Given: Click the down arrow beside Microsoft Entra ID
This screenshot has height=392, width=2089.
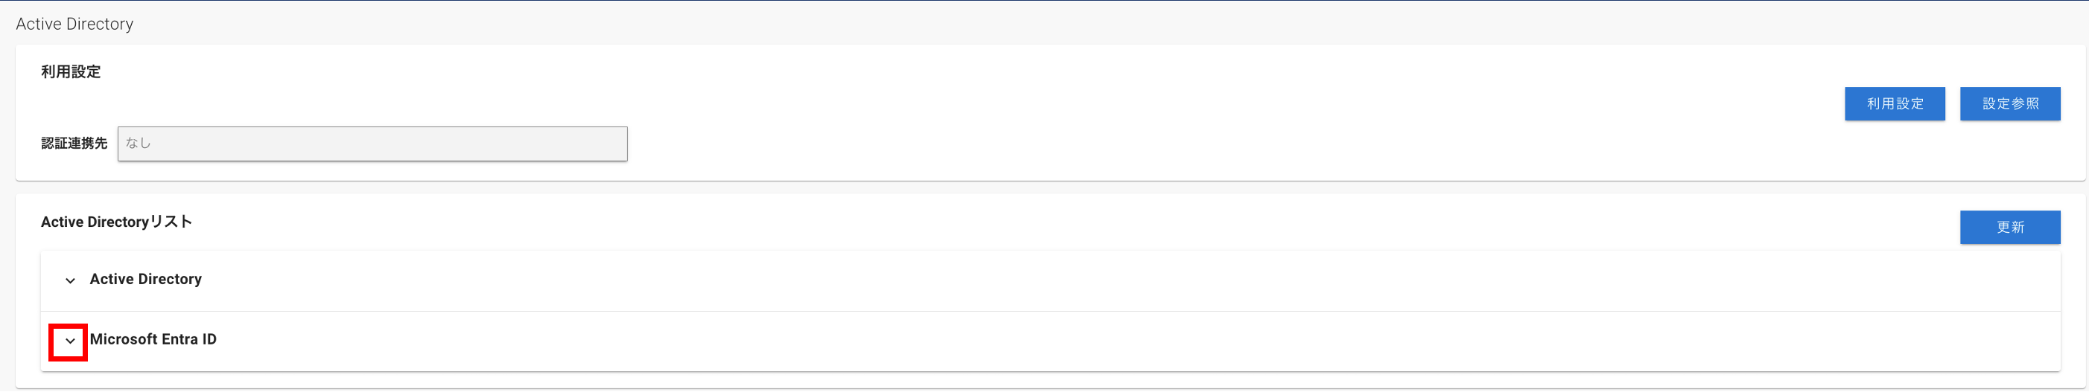Looking at the screenshot, I should 70,341.
